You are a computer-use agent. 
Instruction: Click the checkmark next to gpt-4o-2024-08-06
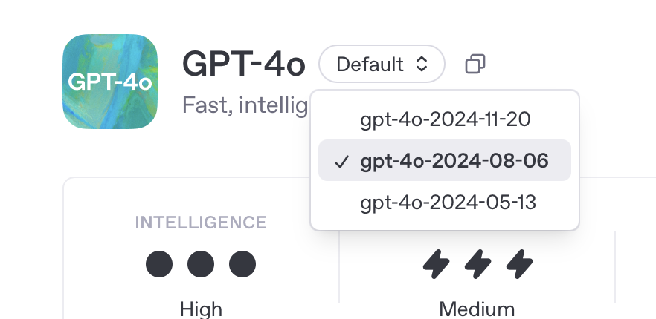(341, 162)
